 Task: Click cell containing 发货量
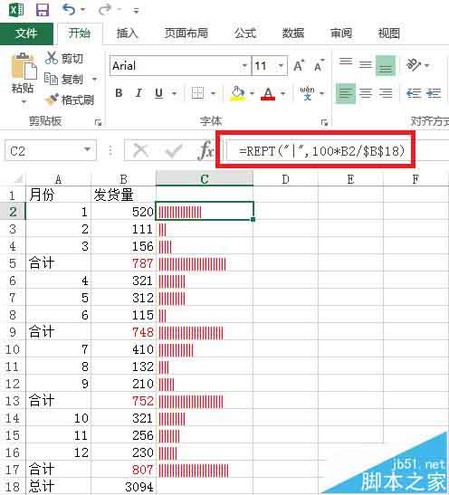[x=123, y=195]
